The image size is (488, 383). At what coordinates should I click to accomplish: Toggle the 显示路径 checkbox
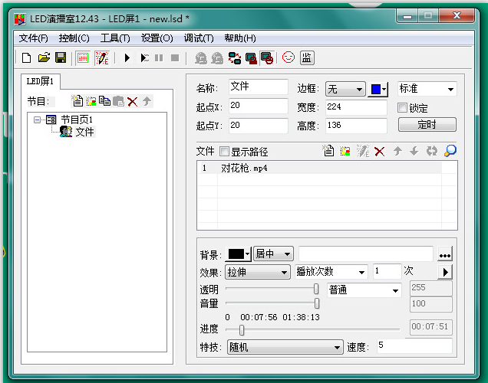point(225,152)
